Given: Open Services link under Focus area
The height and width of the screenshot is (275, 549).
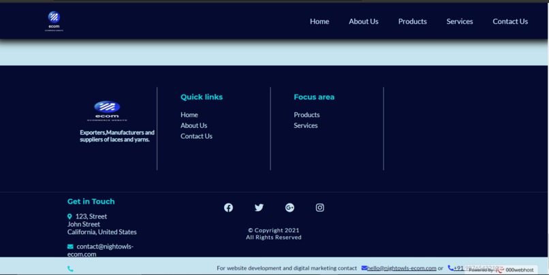Looking at the screenshot, I should 306,125.
